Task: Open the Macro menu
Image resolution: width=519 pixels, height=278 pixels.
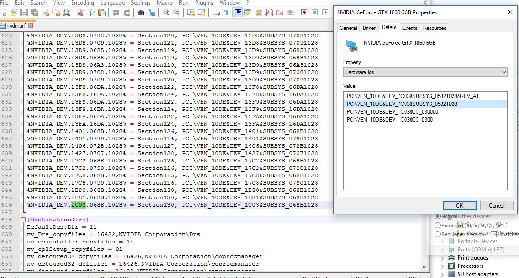Action: pos(165,3)
